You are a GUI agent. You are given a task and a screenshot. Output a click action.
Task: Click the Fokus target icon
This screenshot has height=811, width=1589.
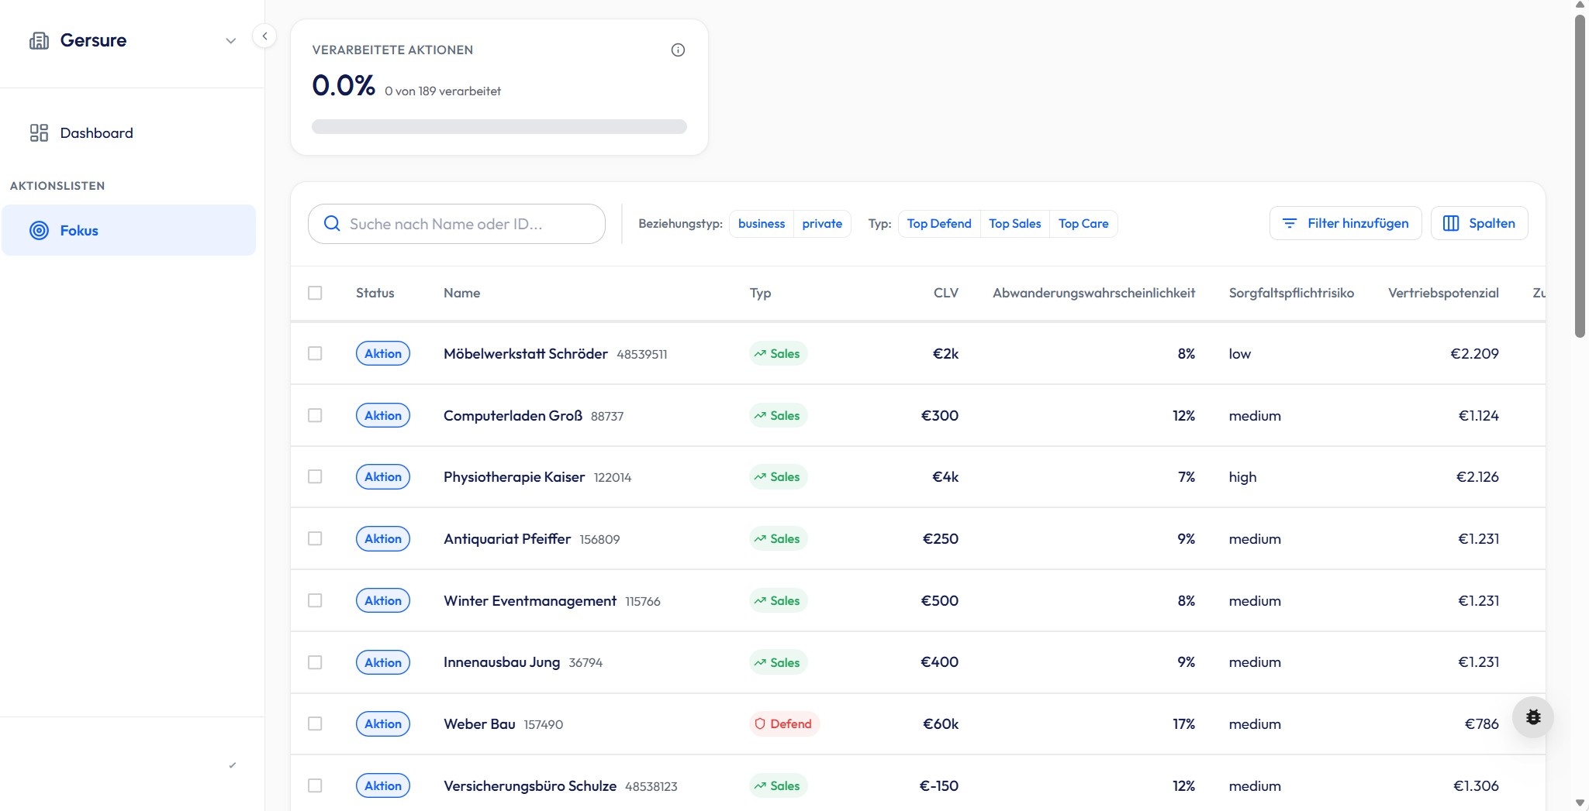(x=39, y=230)
